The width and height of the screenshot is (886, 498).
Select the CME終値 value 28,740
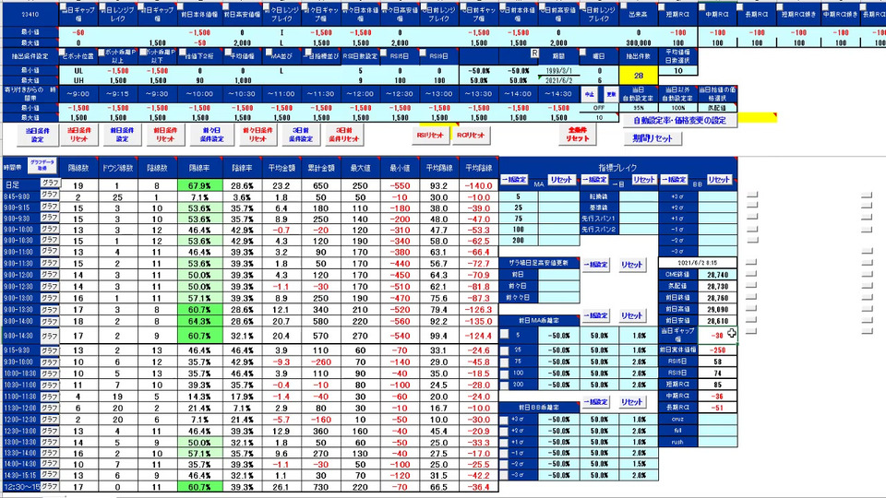click(x=718, y=275)
